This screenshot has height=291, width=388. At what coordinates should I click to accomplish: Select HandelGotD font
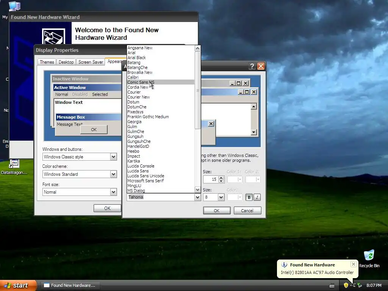pyautogui.click(x=161, y=146)
